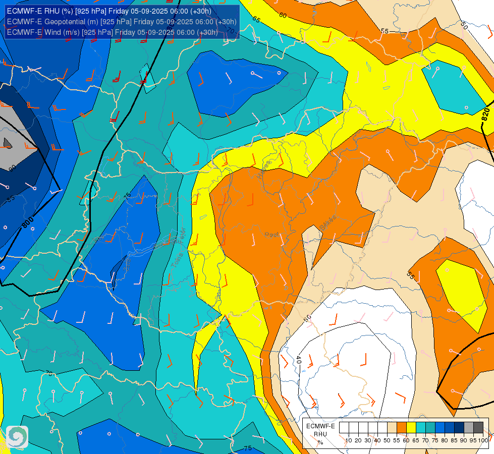Click the Heves county label on the map

(x=264, y=170)
